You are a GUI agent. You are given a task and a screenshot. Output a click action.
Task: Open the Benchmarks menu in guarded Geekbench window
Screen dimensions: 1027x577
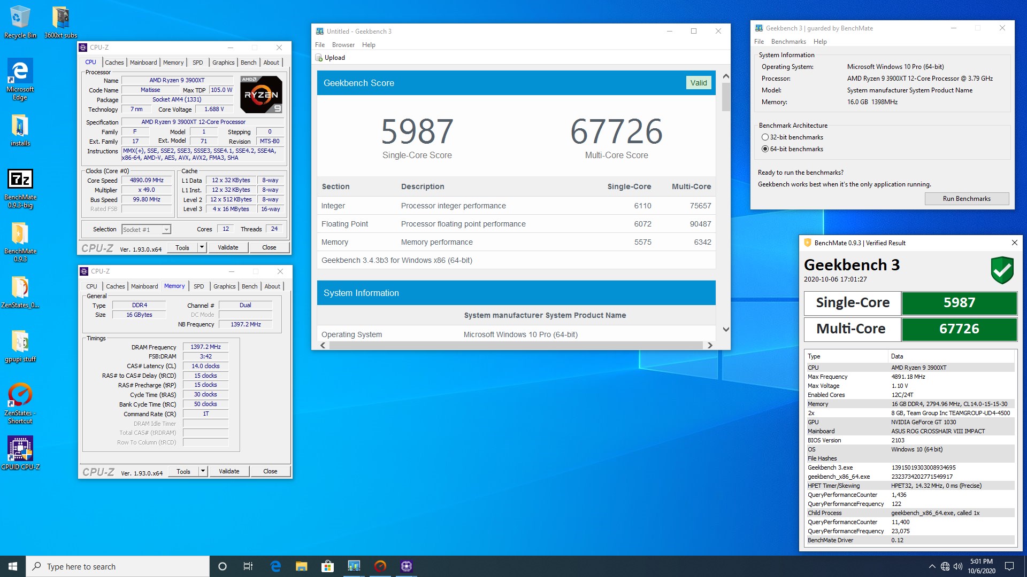pos(788,42)
